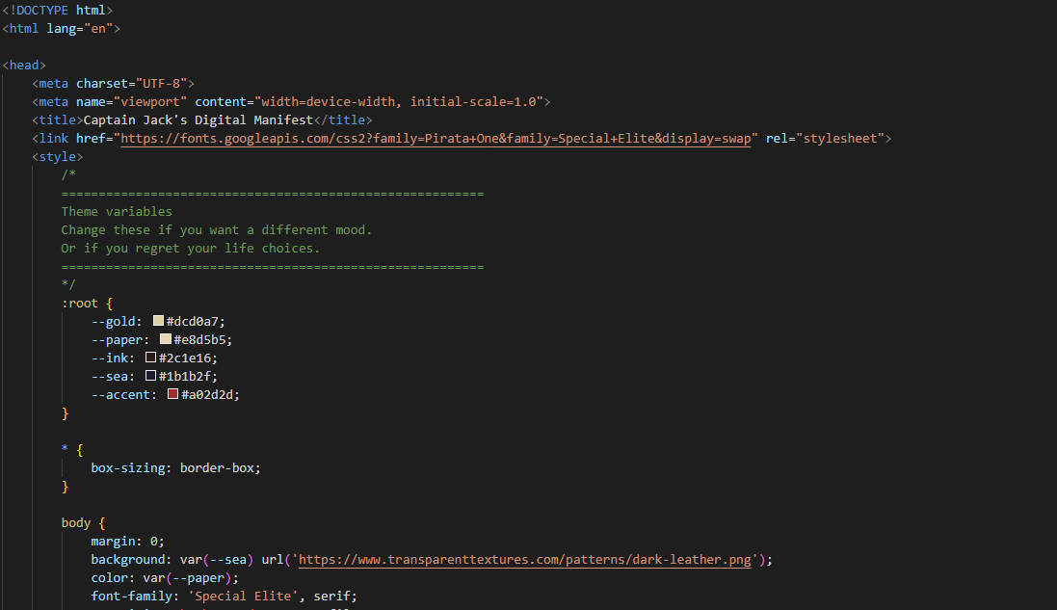Click the Google Fonts stylesheet URL

tap(434, 138)
